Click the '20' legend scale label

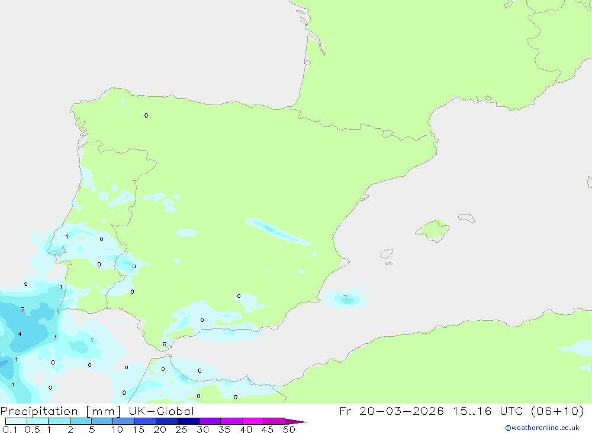[x=160, y=429]
